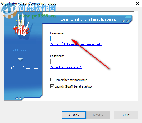Click the dotted pattern in header corner

tap(127, 17)
